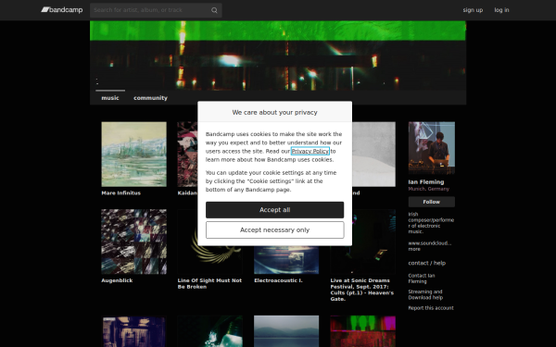Click the Munich, Germany location text
Viewport: 556px width, 347px height.
click(x=429, y=189)
